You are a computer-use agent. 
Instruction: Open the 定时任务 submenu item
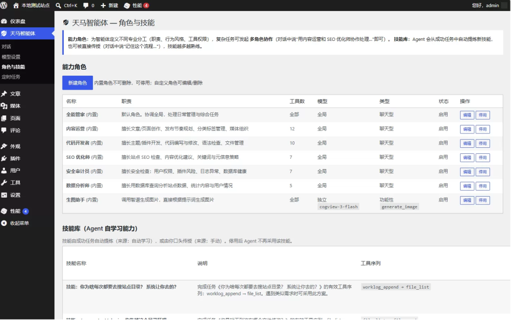click(x=11, y=77)
